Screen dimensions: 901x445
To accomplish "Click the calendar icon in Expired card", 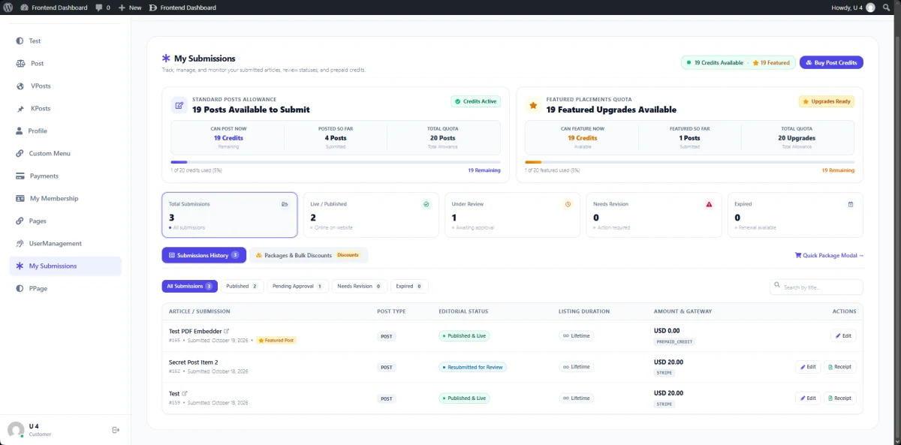I will tap(850, 204).
